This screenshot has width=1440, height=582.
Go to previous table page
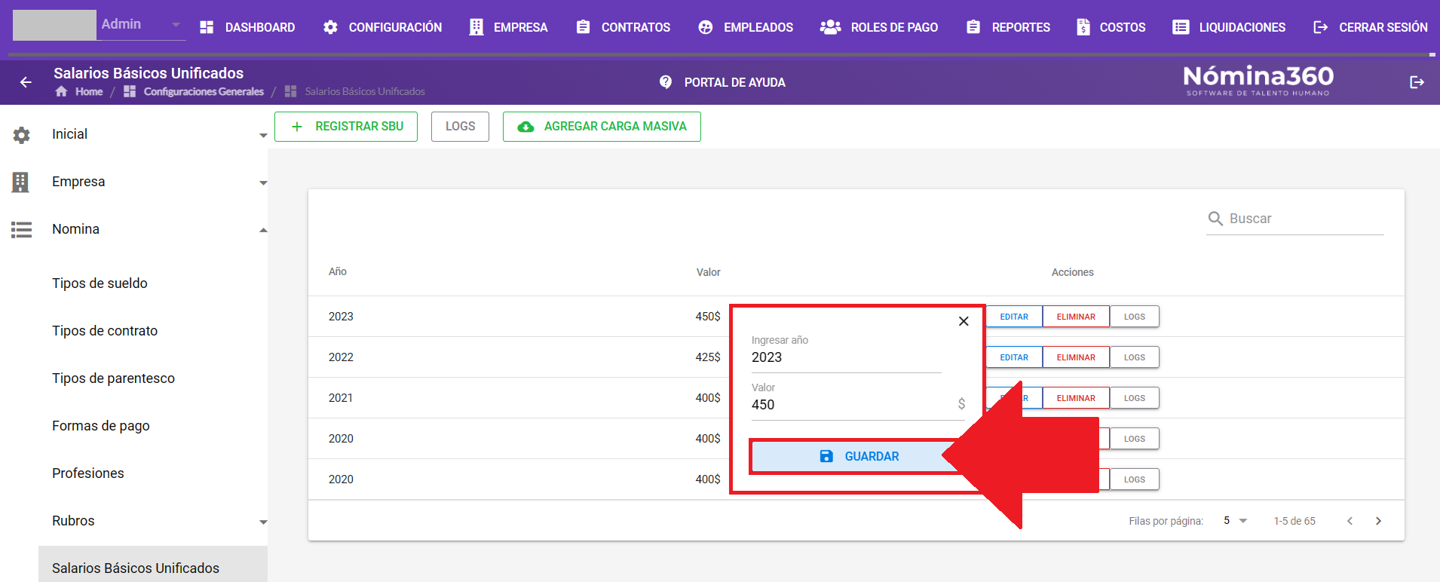(x=1350, y=521)
